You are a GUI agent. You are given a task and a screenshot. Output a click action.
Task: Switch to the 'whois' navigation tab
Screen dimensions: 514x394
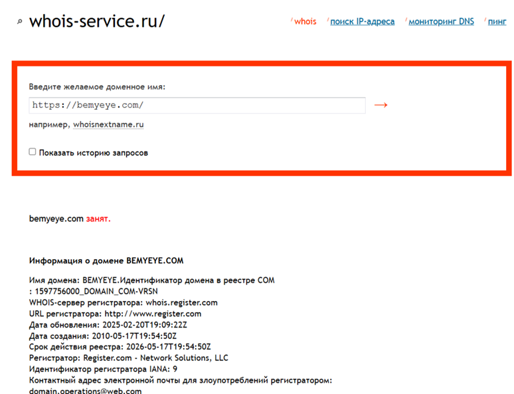(305, 21)
